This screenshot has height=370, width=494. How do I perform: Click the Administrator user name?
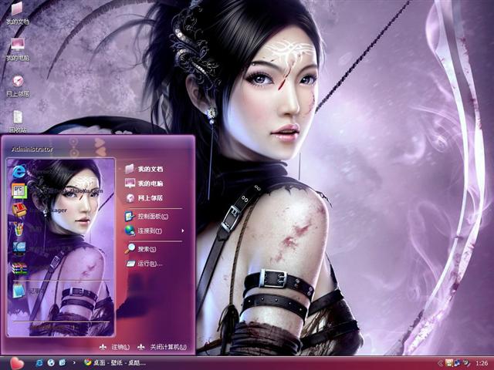(32, 149)
